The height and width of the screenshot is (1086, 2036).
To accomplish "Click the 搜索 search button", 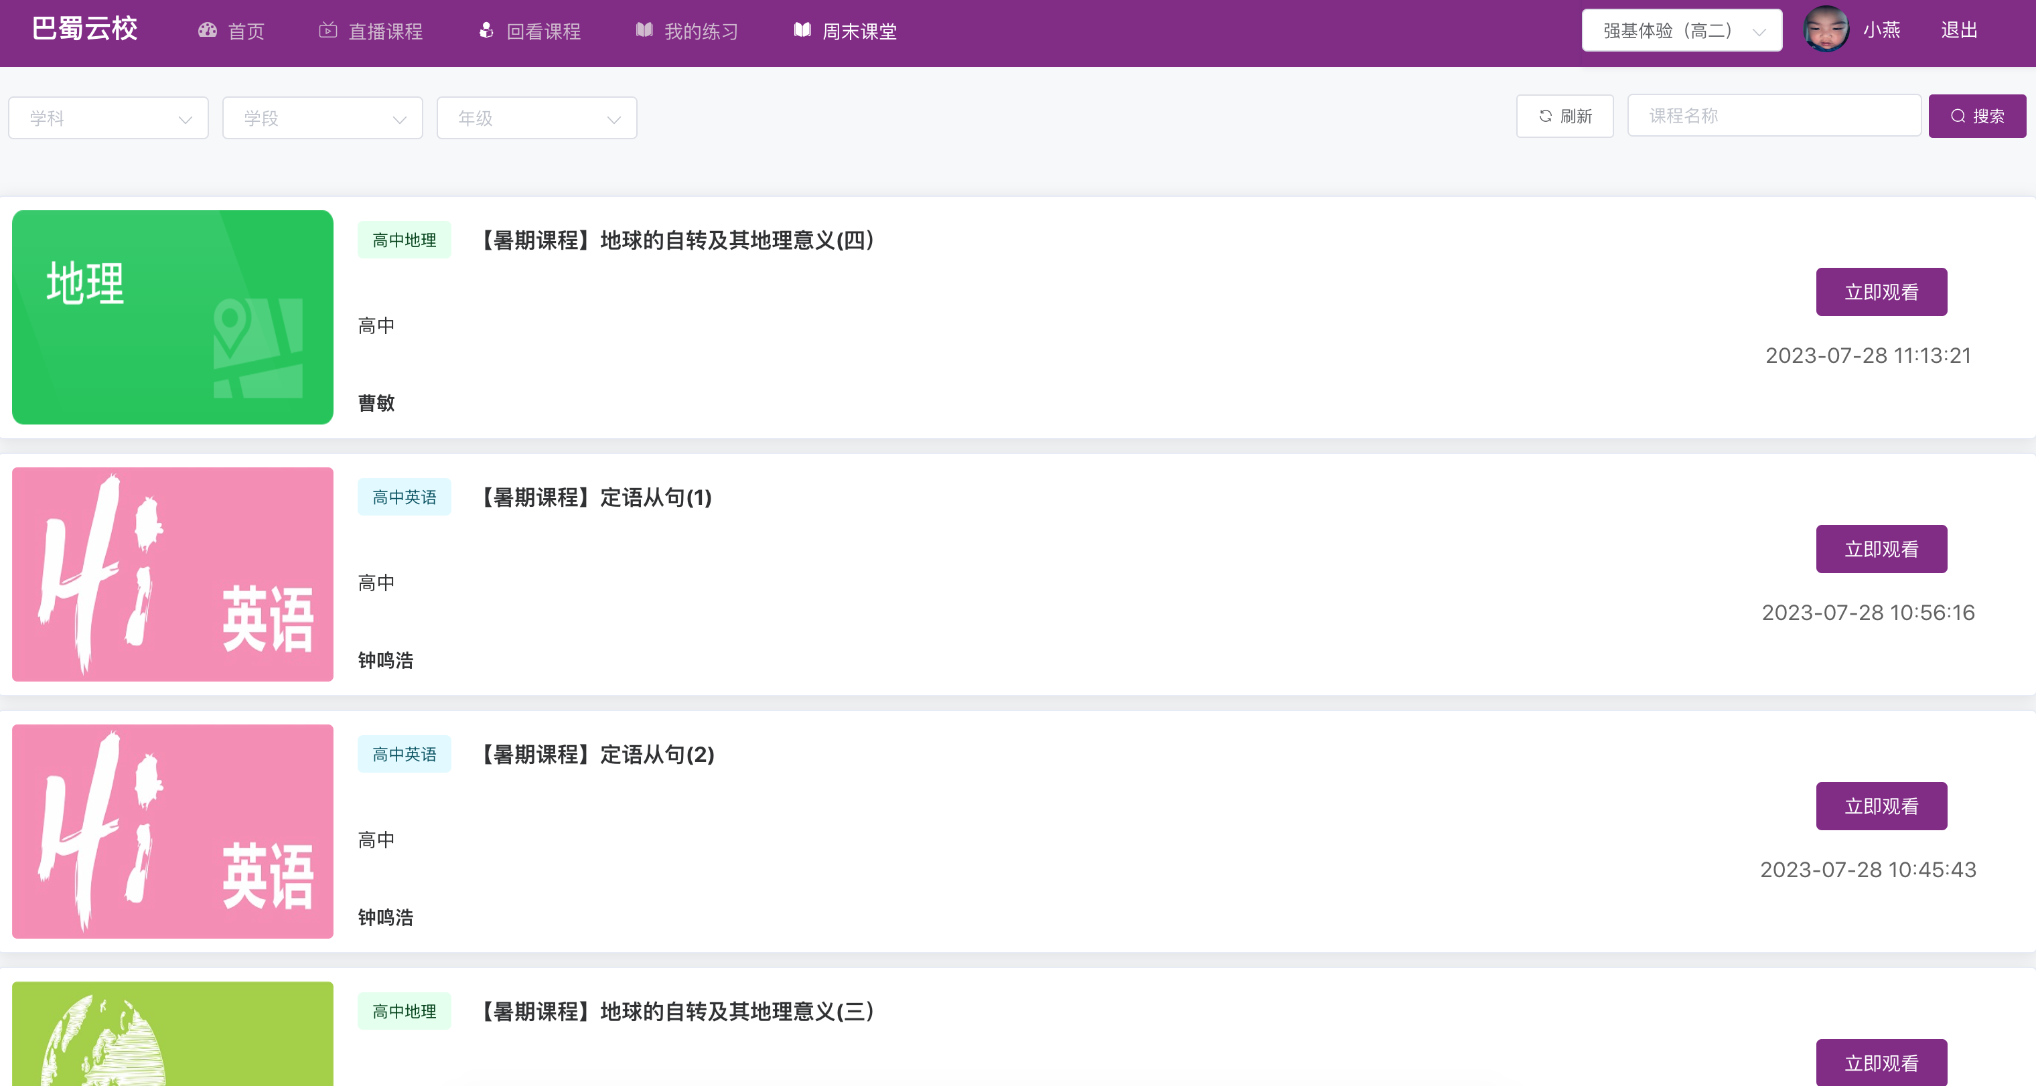I will pos(1976,117).
